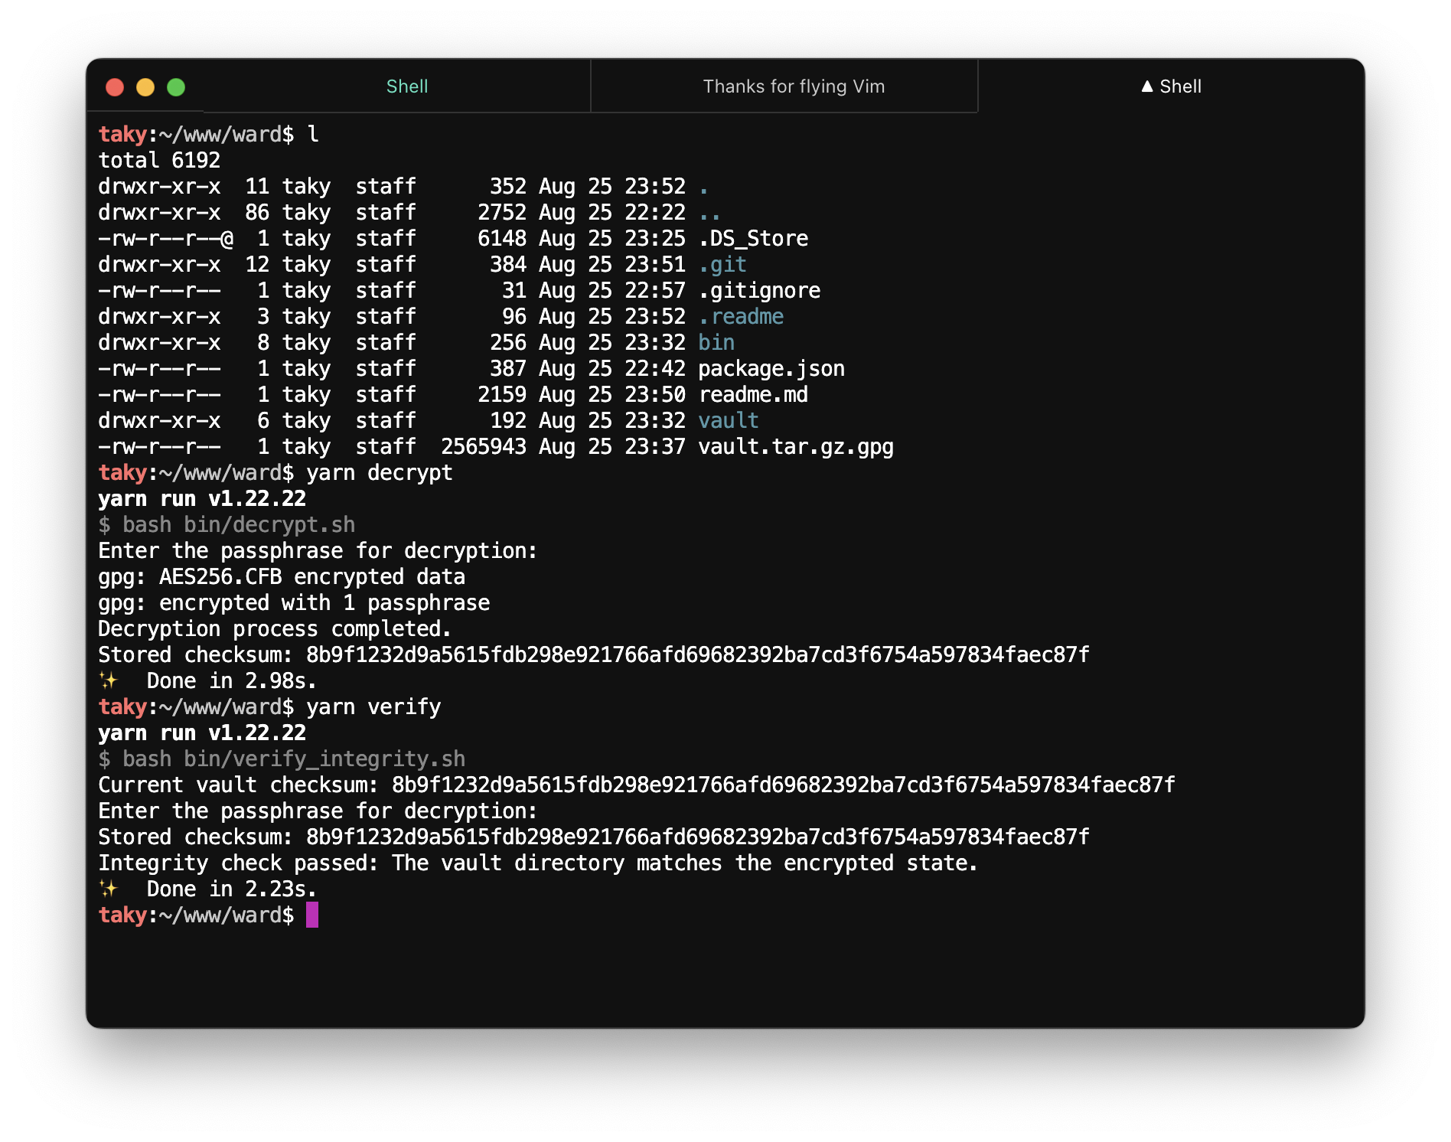The width and height of the screenshot is (1451, 1142).
Task: Click the bin directory name
Action: [x=716, y=342]
